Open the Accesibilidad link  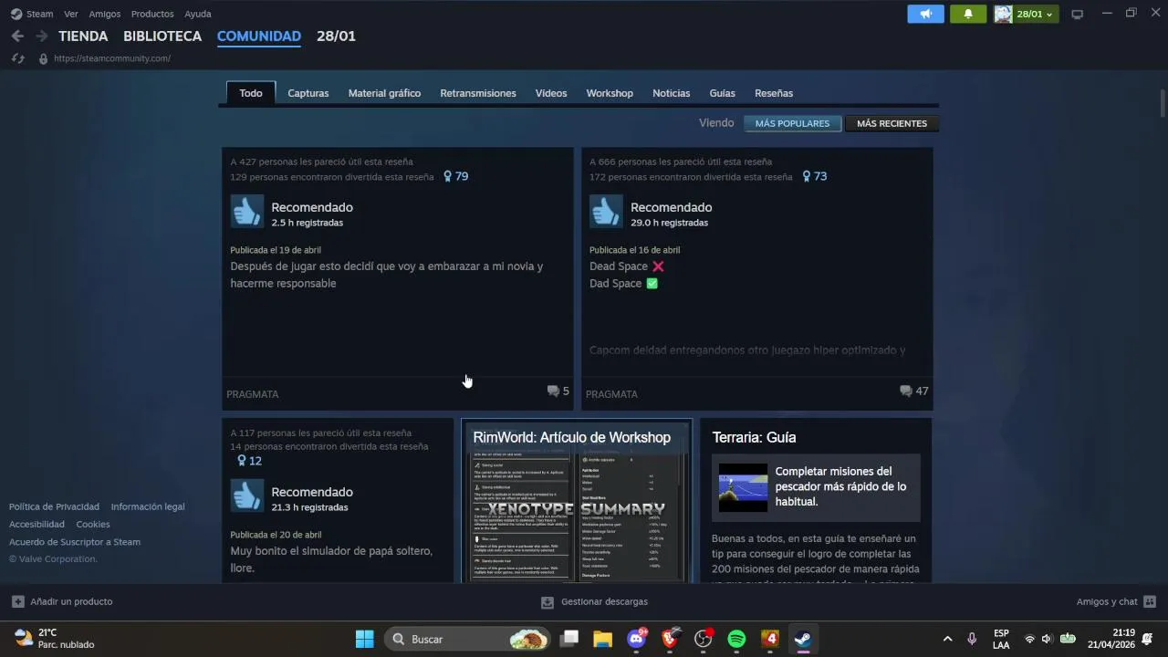(36, 525)
